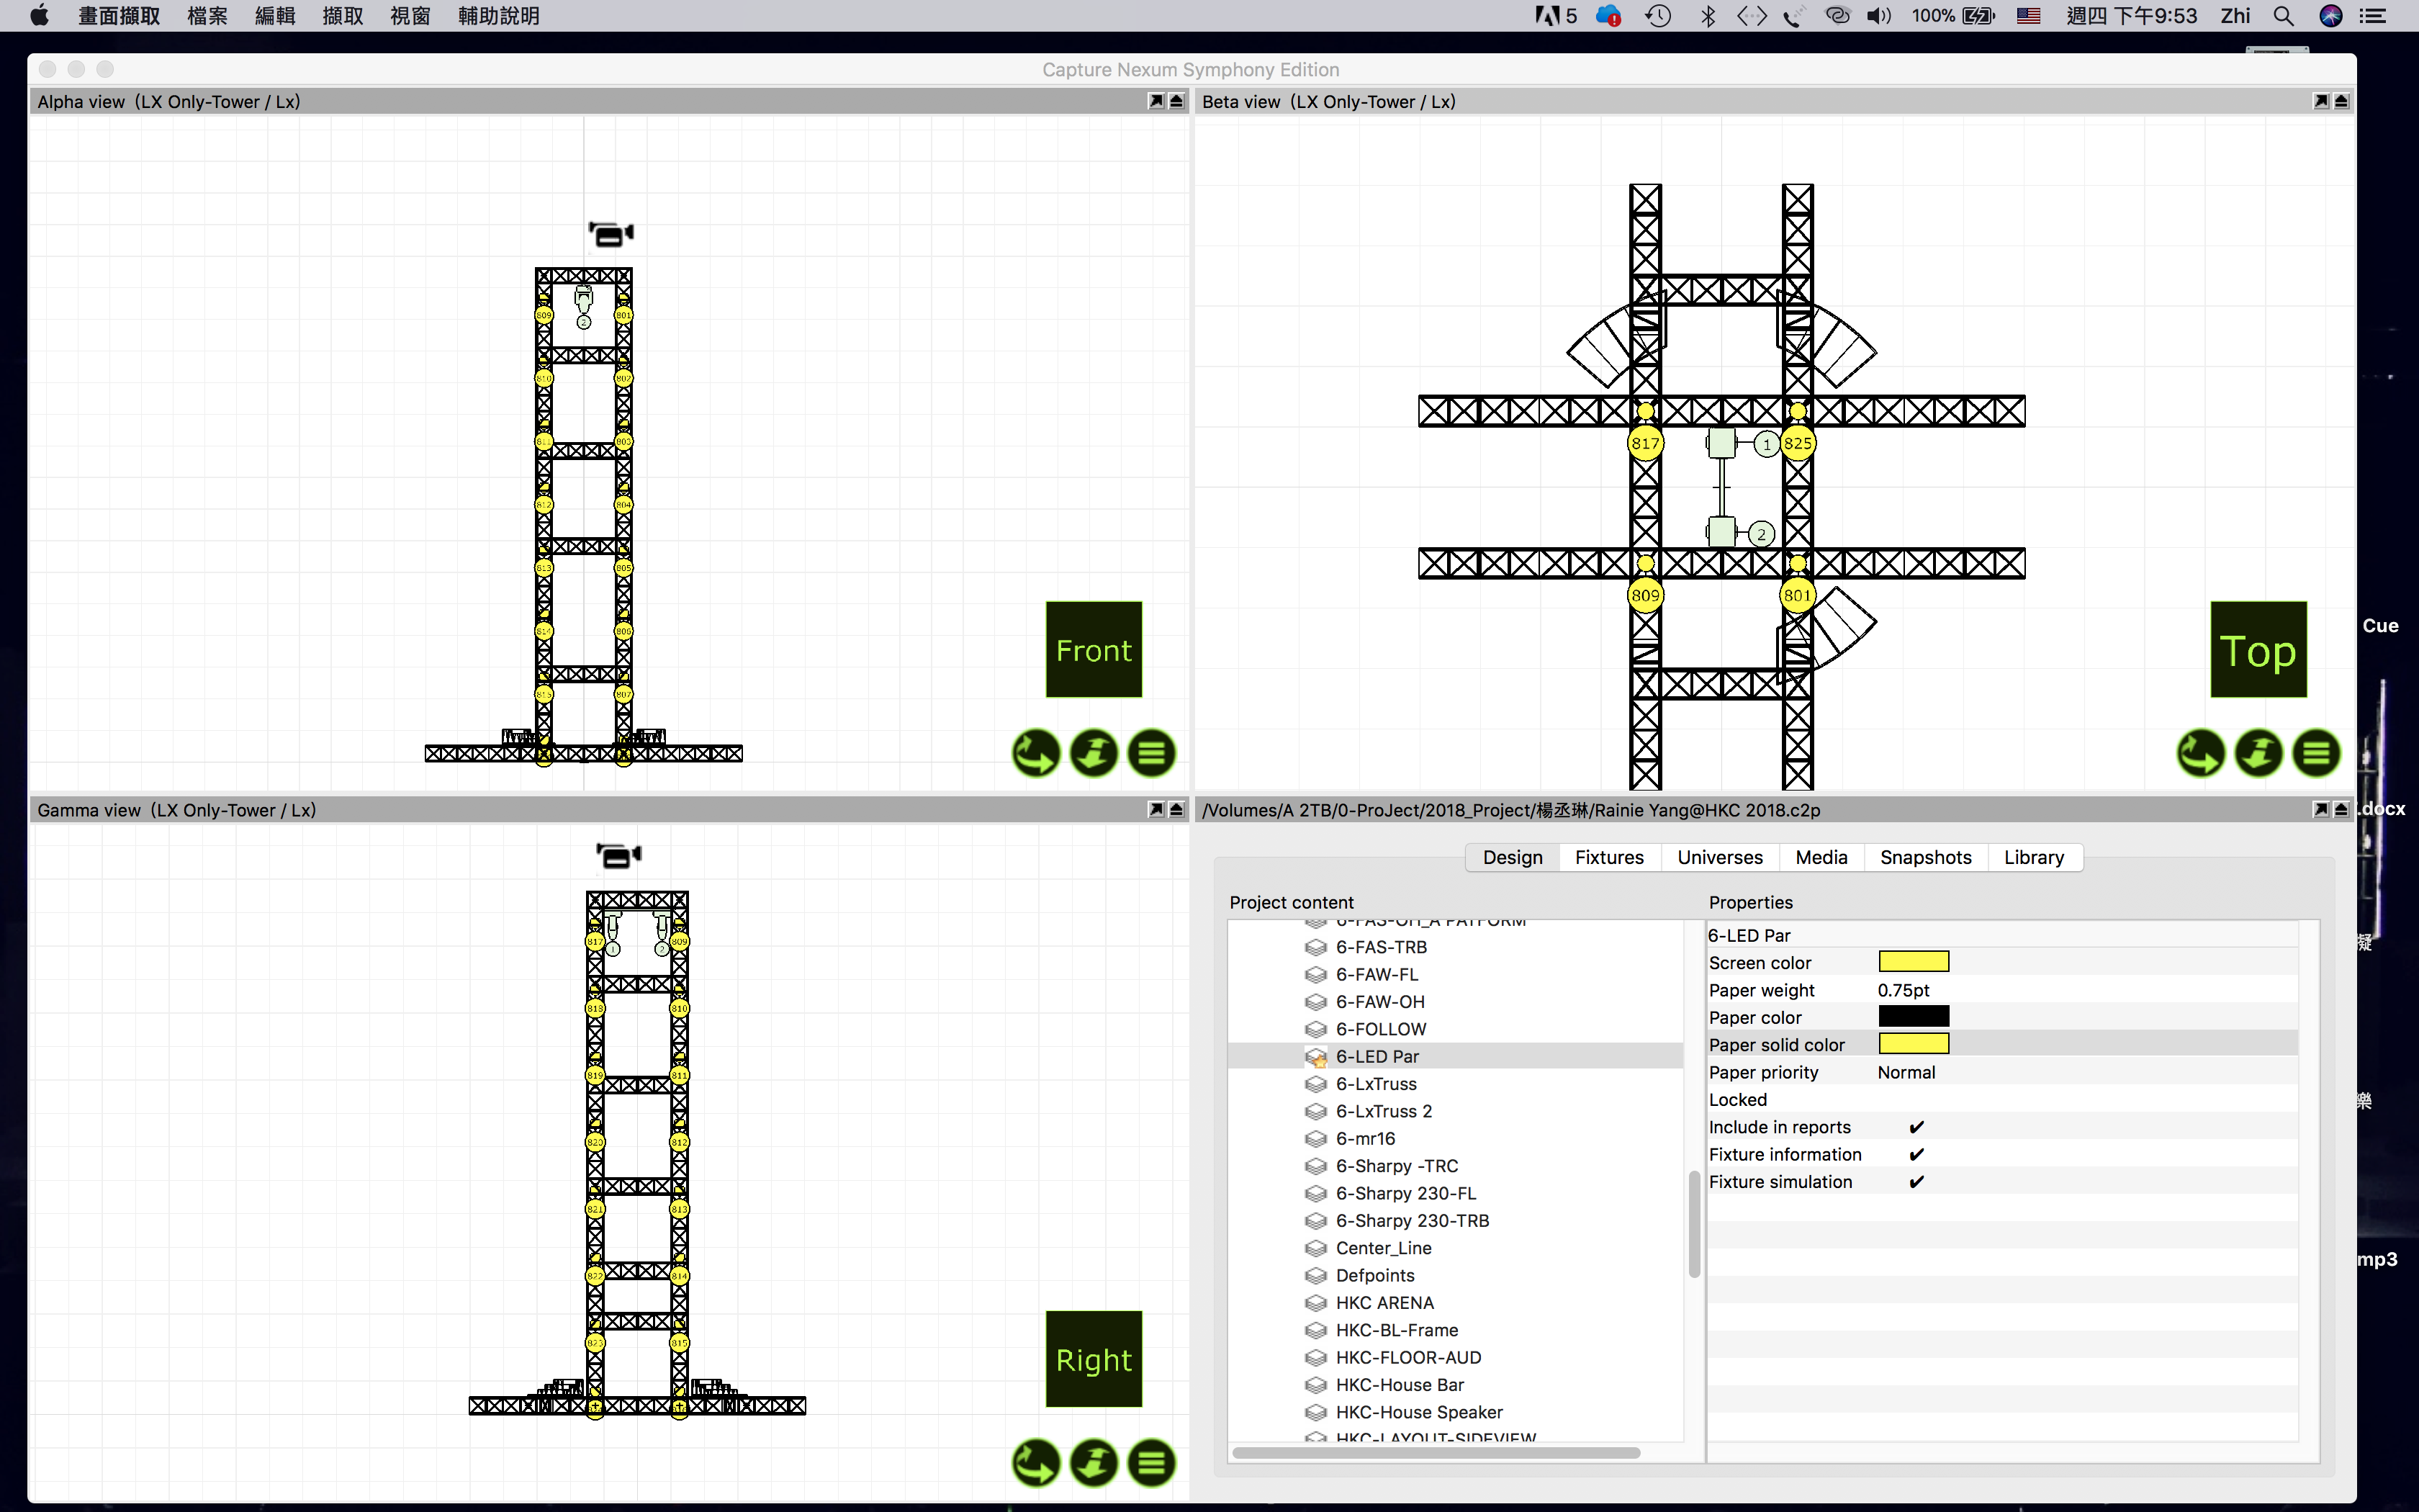The image size is (2419, 1512).
Task: Switch to the Snapshots tab
Action: click(x=1925, y=857)
